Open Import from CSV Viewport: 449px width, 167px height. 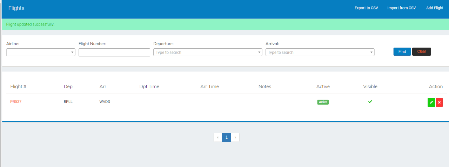click(402, 8)
